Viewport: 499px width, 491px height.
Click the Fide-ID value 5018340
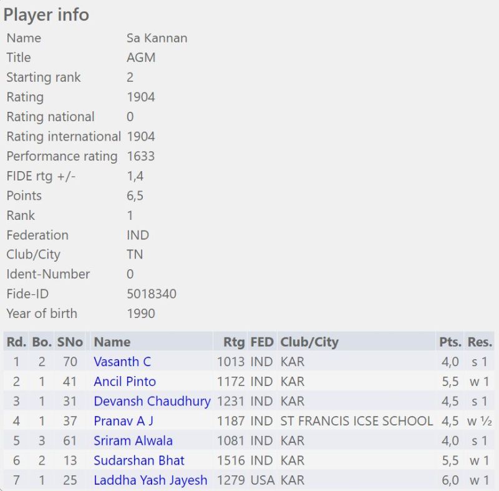[x=152, y=294]
